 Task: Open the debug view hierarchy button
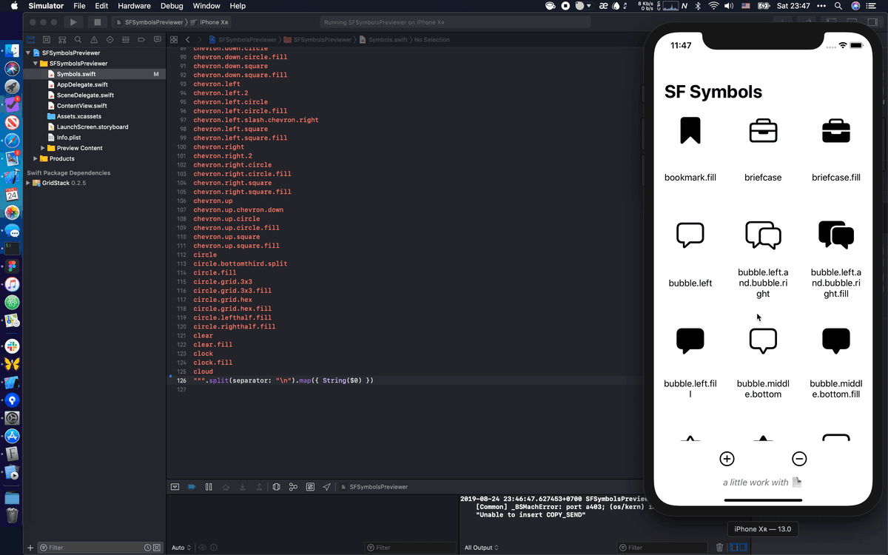tap(276, 487)
